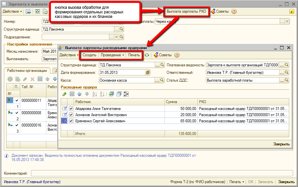The image size is (298, 187).
Task: Toggle the checkbox for Асманов Анатолий Викторович
Action: pos(71,115)
